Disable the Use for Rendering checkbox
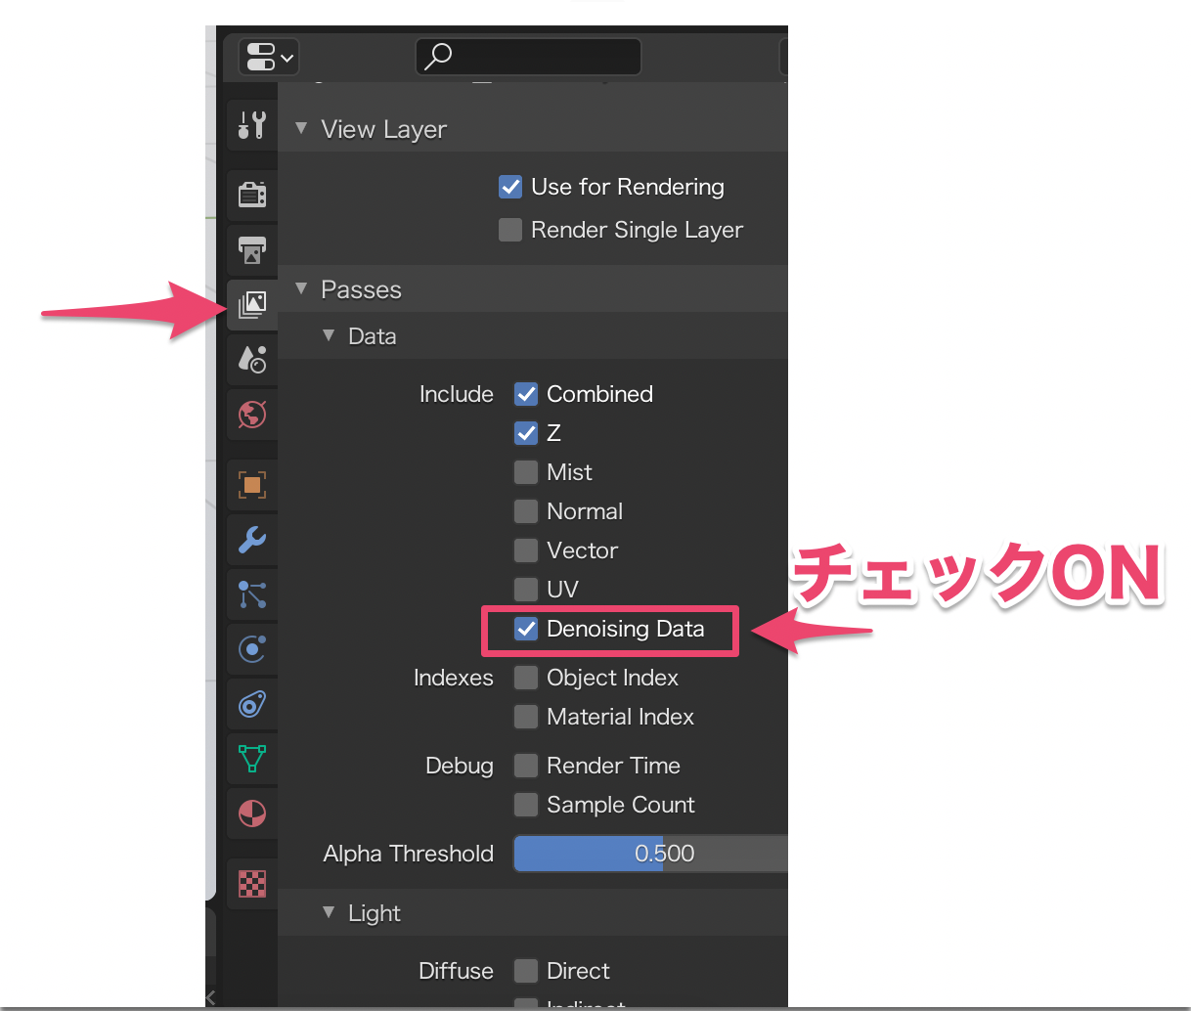This screenshot has width=1191, height=1011. tap(509, 187)
